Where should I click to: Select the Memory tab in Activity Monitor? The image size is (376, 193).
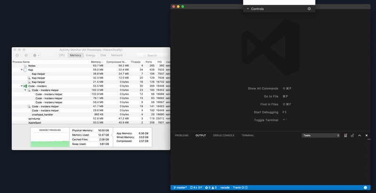click(x=75, y=55)
